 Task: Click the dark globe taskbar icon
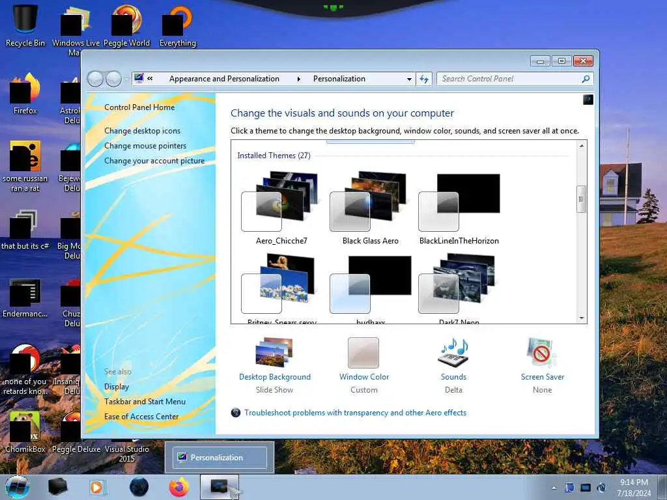(x=139, y=487)
